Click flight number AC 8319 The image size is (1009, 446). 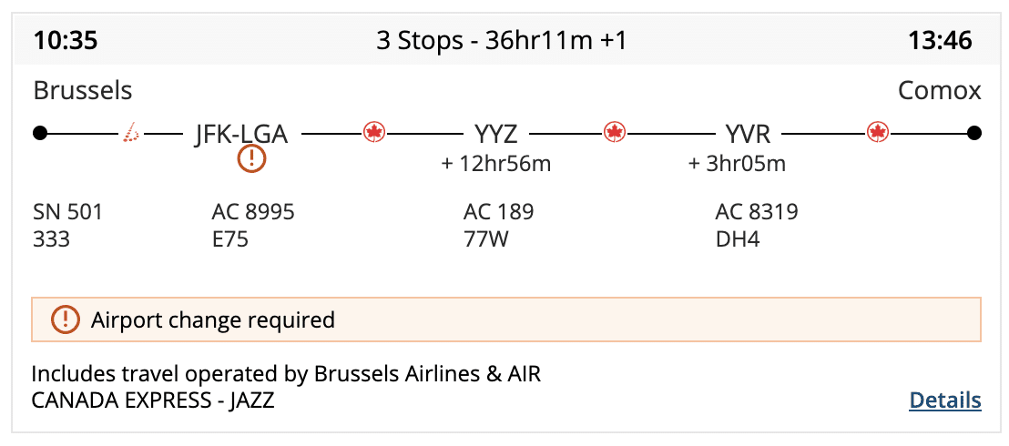coord(757,212)
